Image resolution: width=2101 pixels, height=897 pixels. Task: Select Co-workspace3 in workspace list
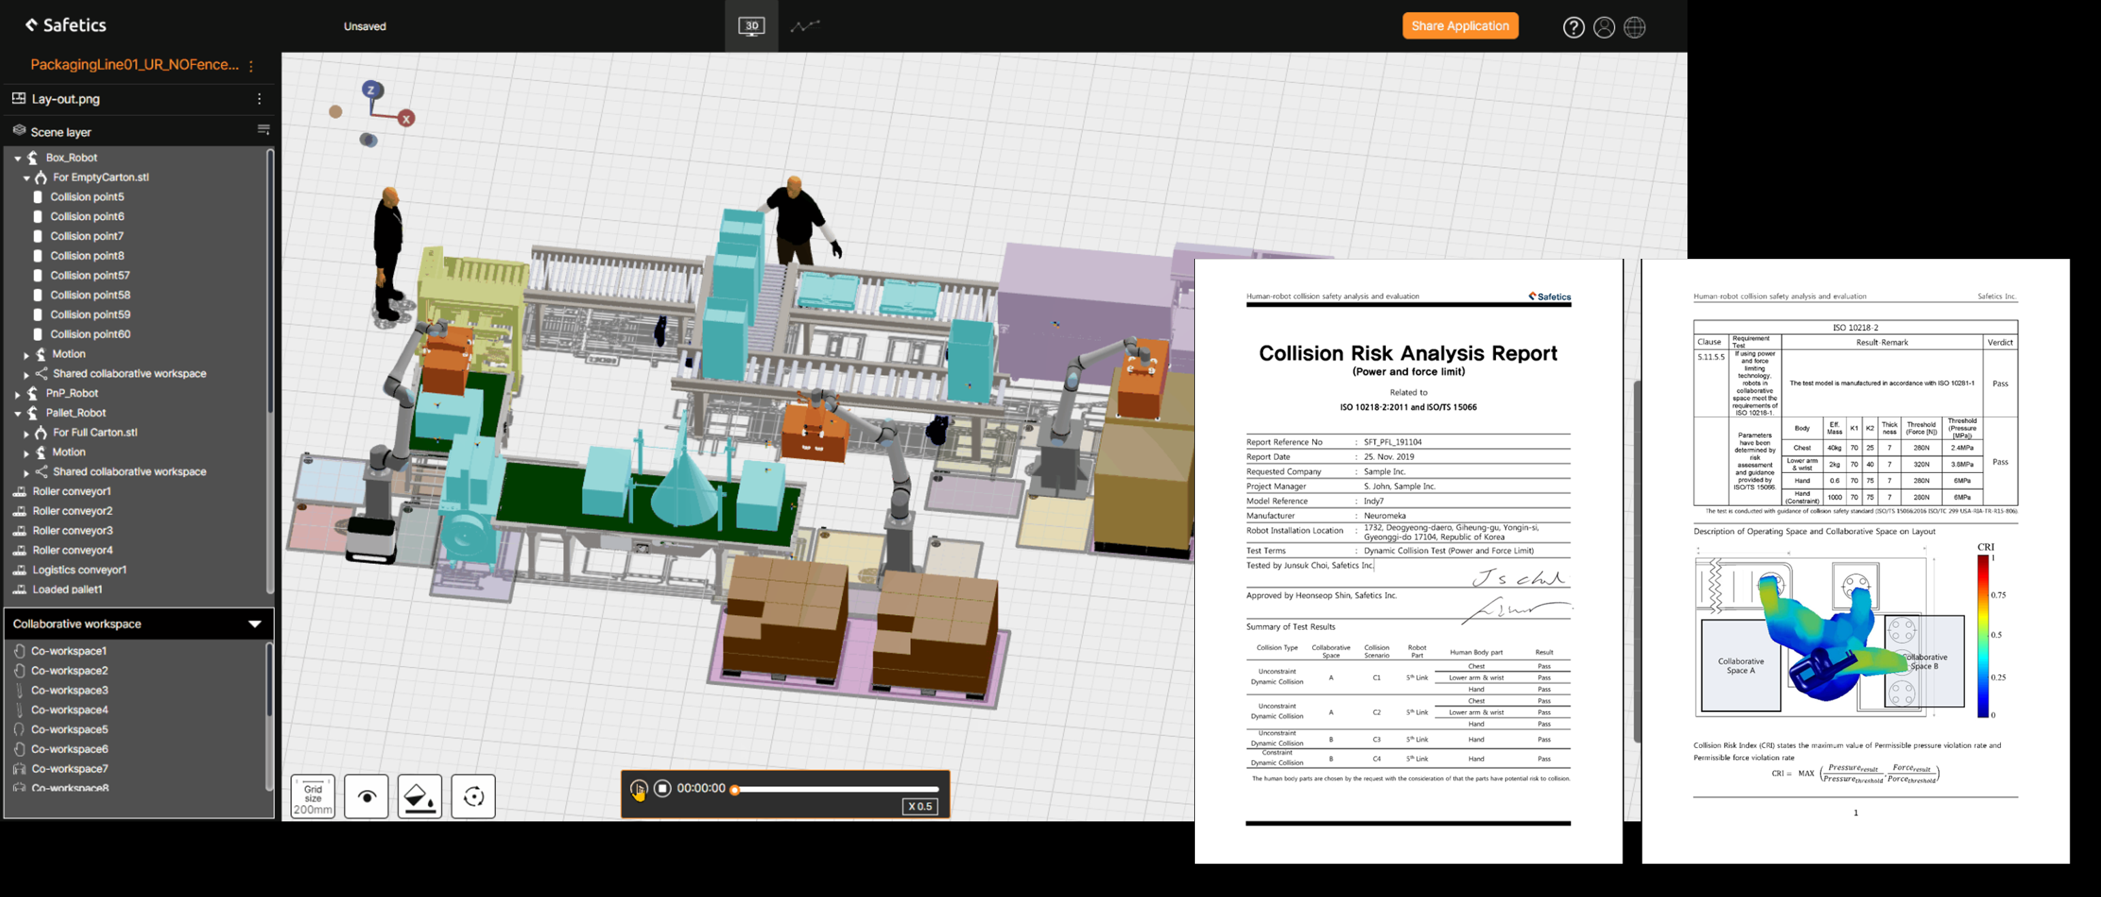point(69,690)
